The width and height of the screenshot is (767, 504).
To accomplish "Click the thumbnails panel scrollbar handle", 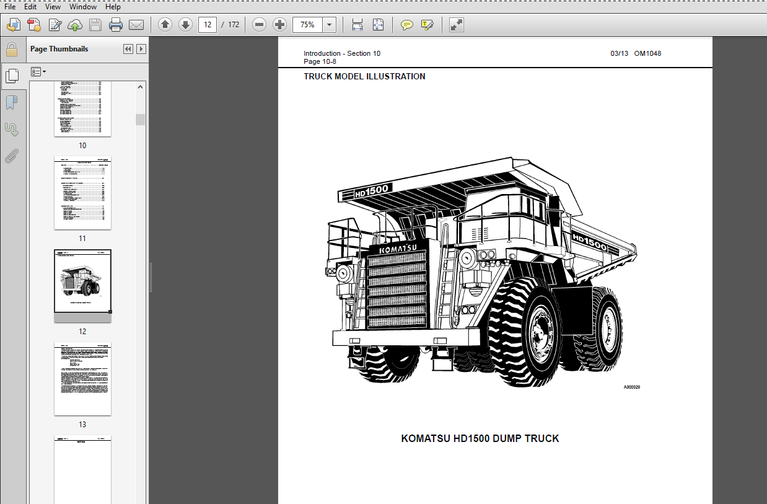I will tap(141, 120).
